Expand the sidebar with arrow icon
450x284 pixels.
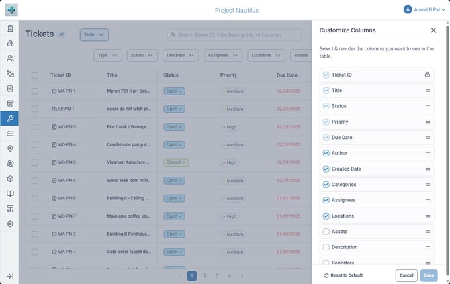pyautogui.click(x=10, y=276)
